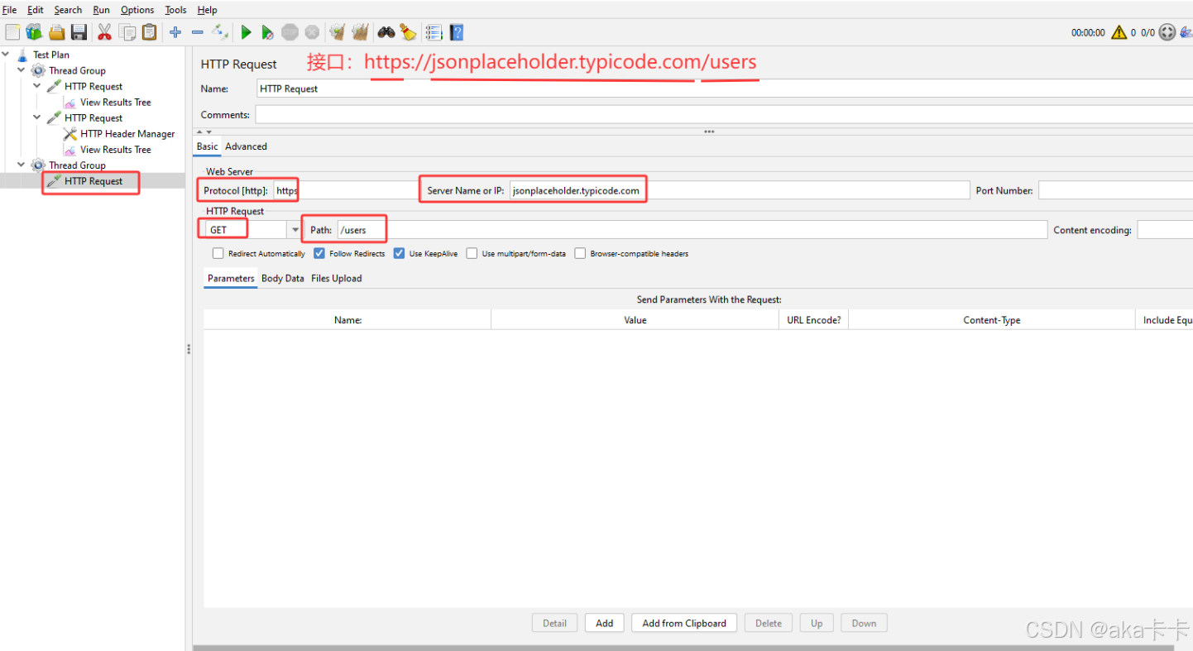This screenshot has width=1193, height=651.
Task: Start the test with green play icon
Action: 246,32
